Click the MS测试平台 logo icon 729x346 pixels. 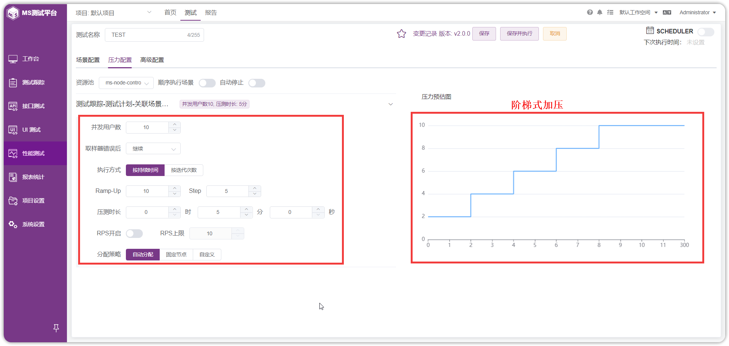[x=13, y=13]
